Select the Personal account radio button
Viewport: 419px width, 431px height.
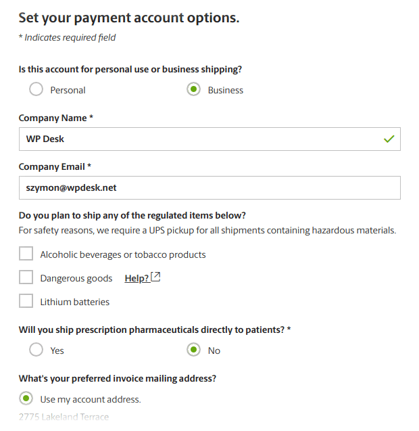point(36,89)
